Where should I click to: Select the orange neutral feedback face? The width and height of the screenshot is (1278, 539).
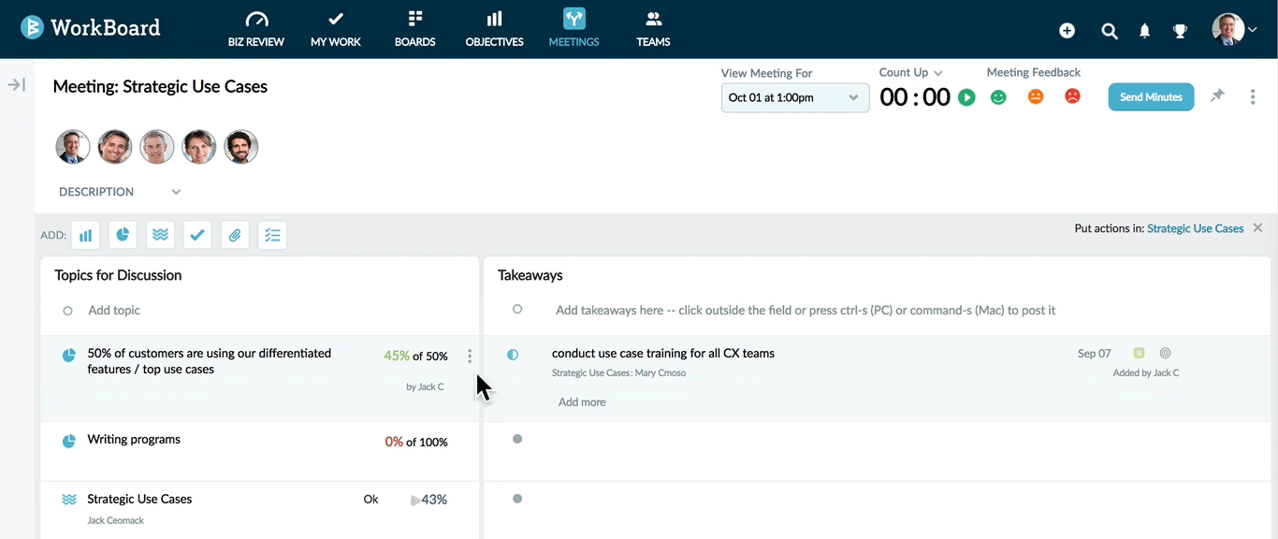click(1036, 96)
